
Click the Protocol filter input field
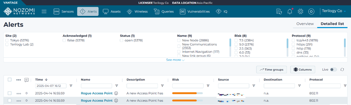tap(325, 86)
